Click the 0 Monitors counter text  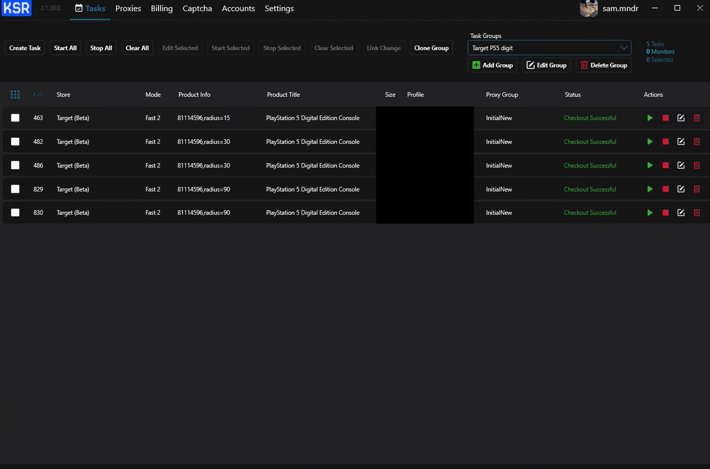(x=660, y=52)
